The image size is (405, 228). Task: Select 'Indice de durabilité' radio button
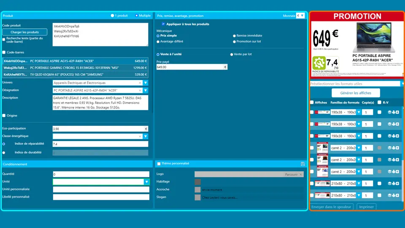4,153
